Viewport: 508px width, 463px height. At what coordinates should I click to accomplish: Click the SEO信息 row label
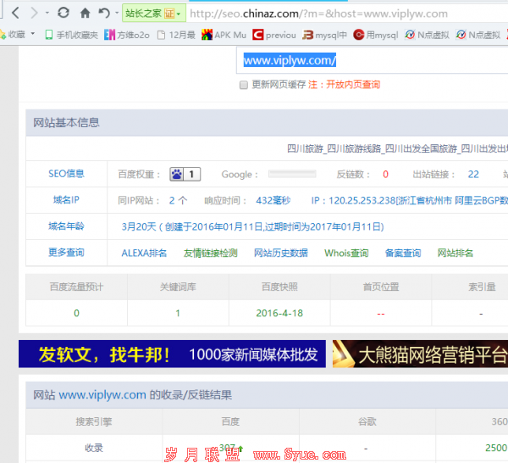[x=66, y=174]
